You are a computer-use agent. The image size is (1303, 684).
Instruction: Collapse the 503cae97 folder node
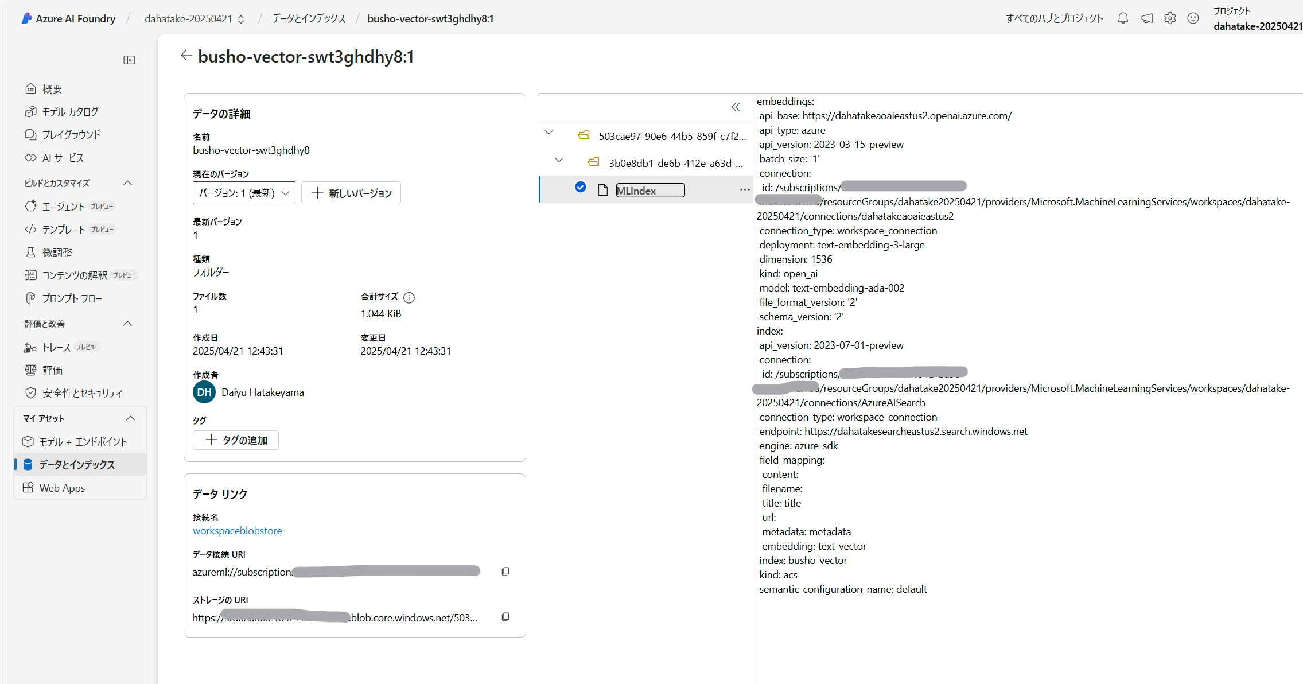(549, 133)
